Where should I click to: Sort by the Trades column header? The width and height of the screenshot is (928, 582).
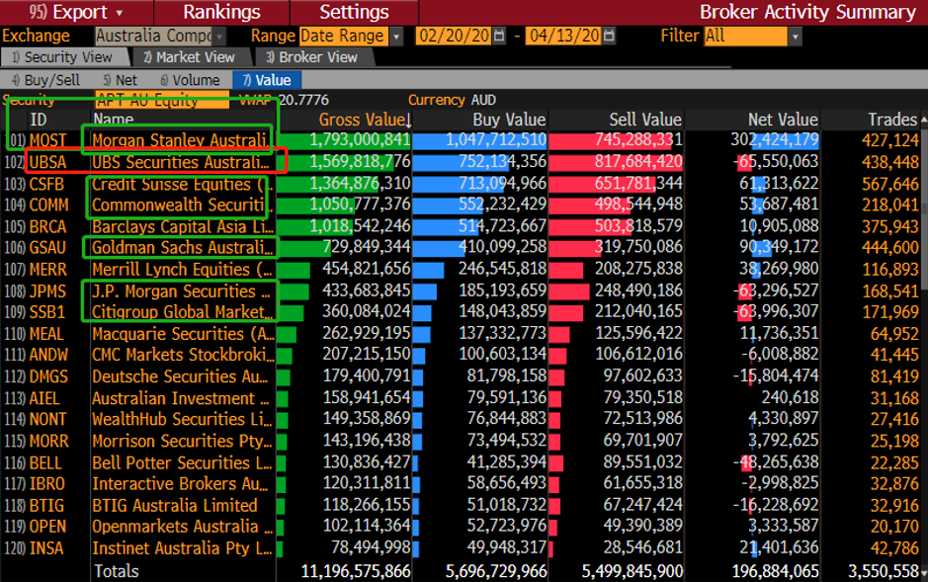892,121
